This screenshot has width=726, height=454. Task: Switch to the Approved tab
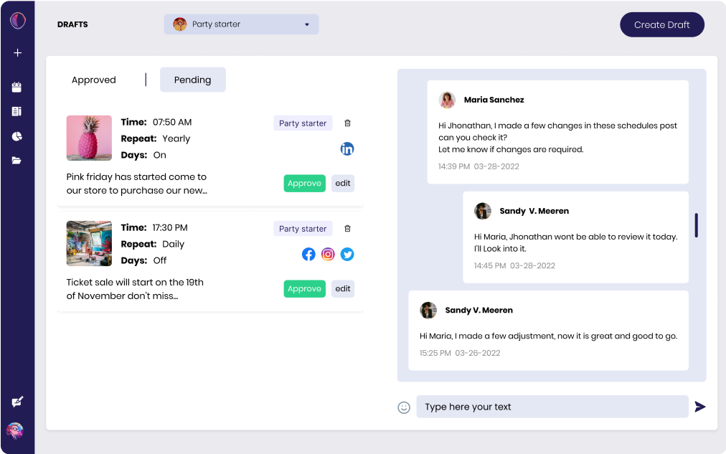point(94,80)
